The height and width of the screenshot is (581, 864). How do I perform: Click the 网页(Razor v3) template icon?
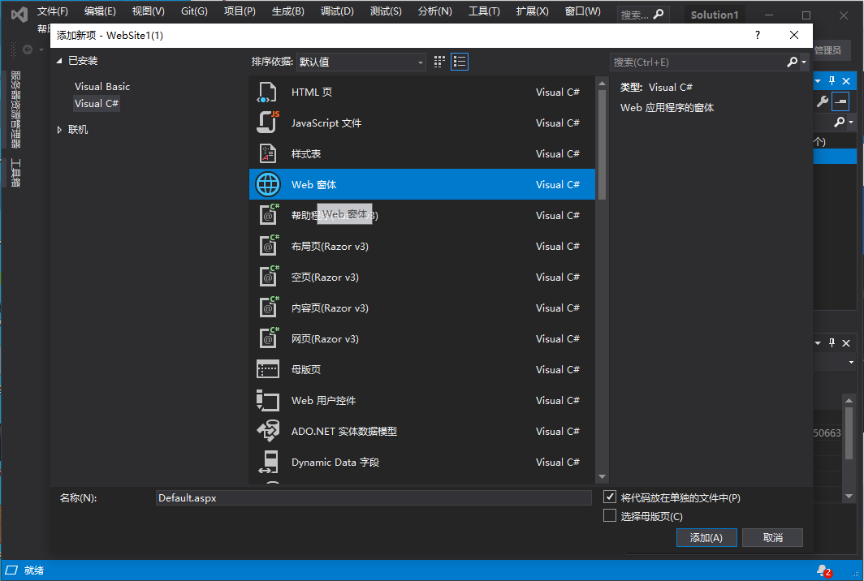[268, 338]
